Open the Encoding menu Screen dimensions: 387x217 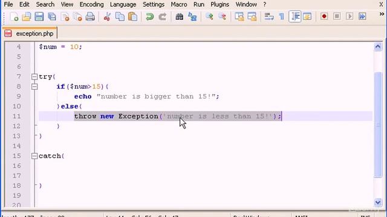click(x=91, y=4)
